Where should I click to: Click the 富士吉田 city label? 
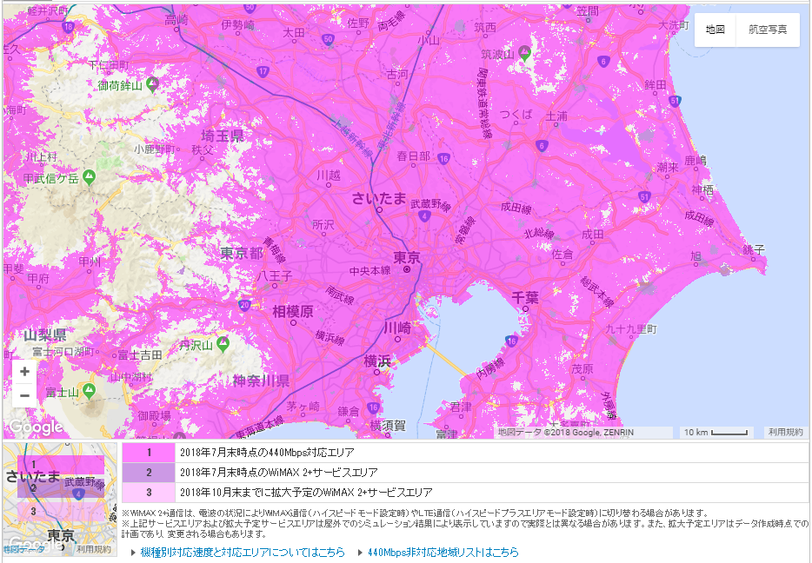pos(140,354)
